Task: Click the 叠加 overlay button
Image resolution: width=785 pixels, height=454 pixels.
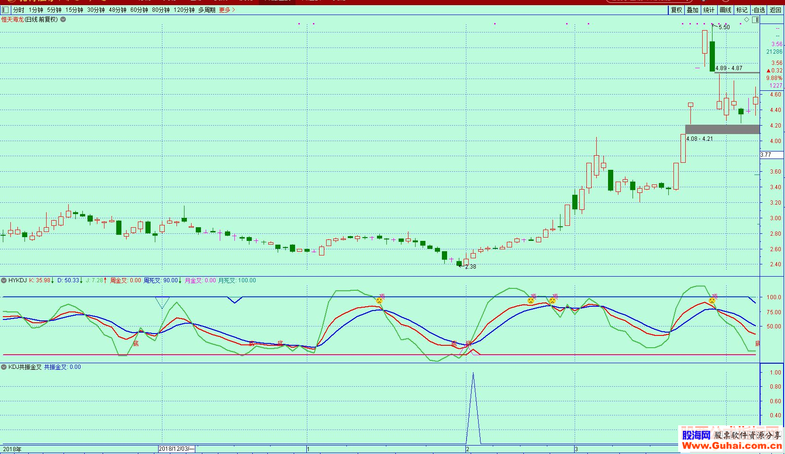Action: click(692, 10)
